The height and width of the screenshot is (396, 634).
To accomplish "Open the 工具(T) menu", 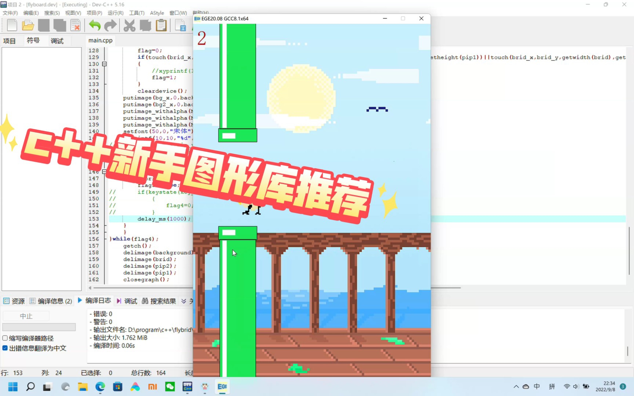I will point(137,13).
